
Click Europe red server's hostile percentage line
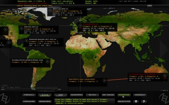[x=99, y=28]
